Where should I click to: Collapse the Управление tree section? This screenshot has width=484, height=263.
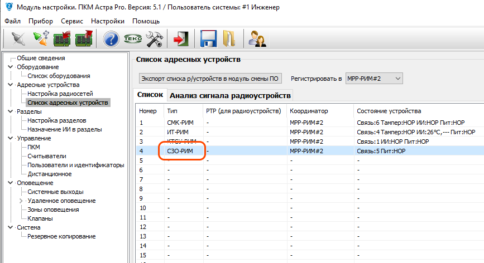(10, 138)
